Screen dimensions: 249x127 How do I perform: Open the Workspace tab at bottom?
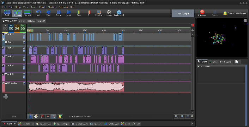[111, 124]
